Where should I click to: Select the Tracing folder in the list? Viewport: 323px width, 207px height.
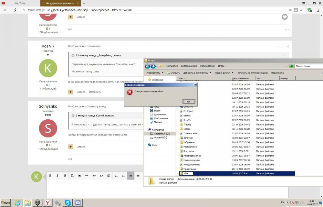pos(237,125)
